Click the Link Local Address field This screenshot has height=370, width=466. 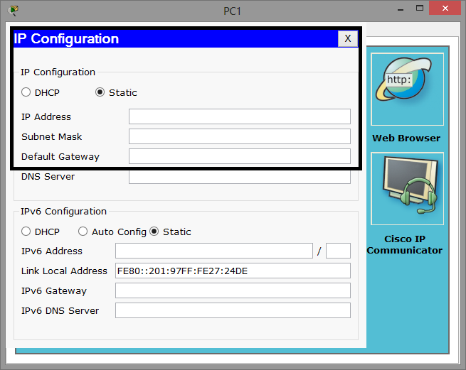[x=233, y=271]
